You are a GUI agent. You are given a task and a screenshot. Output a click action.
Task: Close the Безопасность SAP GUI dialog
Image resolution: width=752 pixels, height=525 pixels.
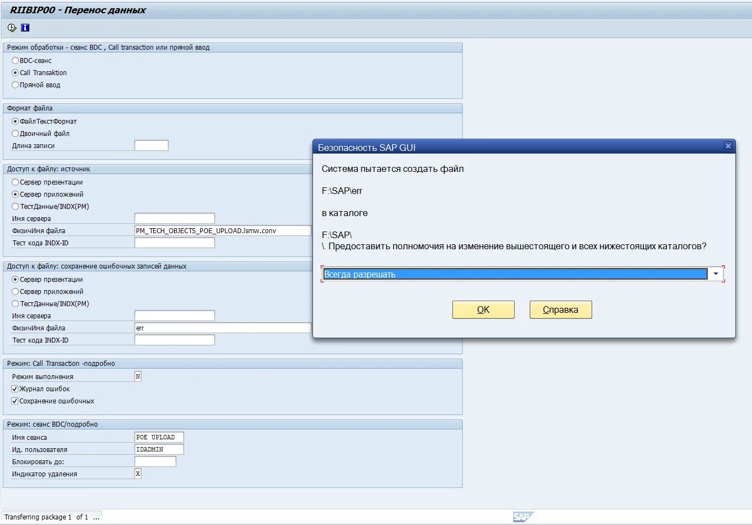point(728,146)
